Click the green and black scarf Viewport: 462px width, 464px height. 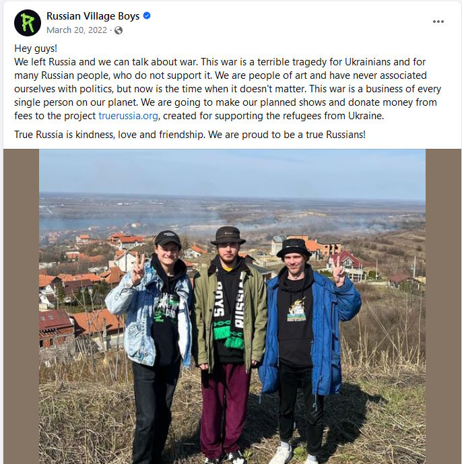click(x=230, y=309)
